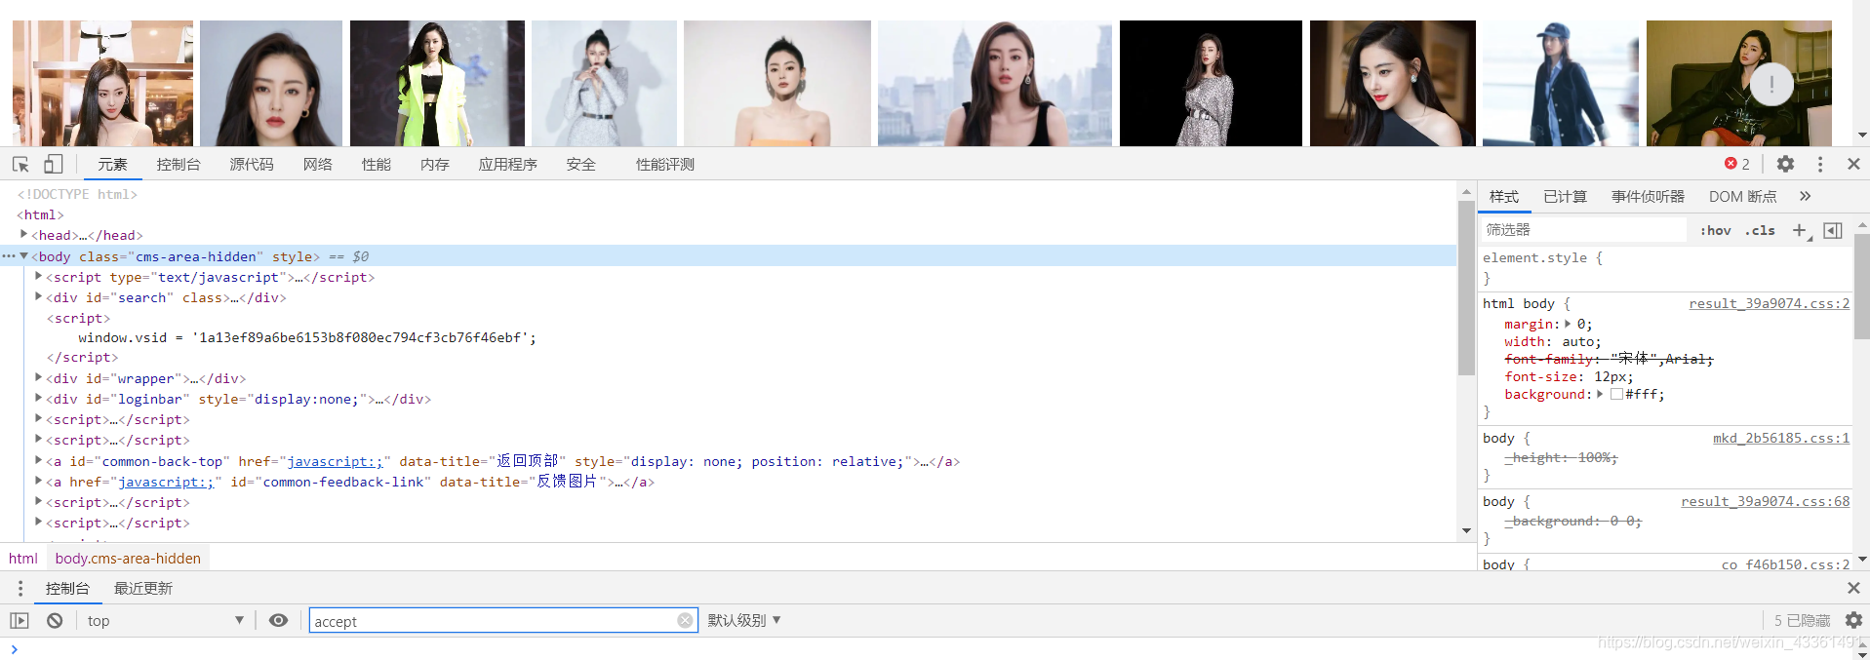Select the 已计算 tab

click(x=1565, y=196)
